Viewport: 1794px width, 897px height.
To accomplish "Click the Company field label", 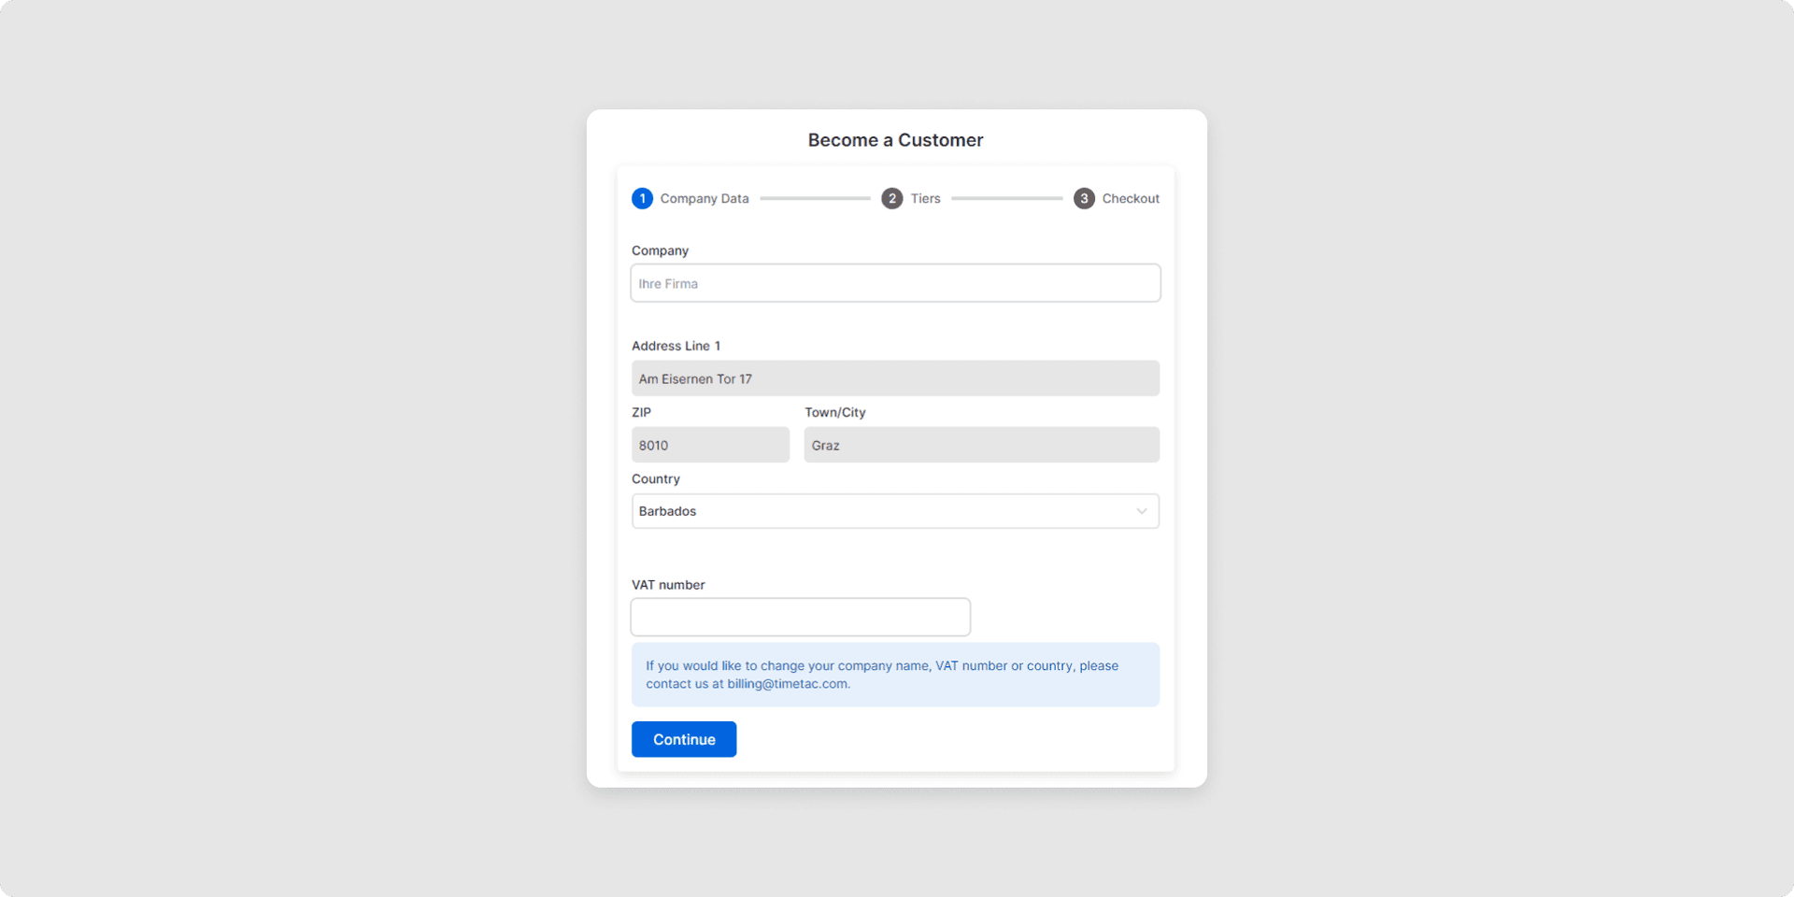I will 660,250.
